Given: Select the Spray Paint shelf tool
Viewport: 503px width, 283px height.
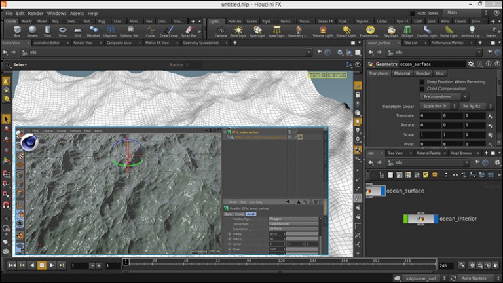Looking at the screenshot, I should (189, 31).
